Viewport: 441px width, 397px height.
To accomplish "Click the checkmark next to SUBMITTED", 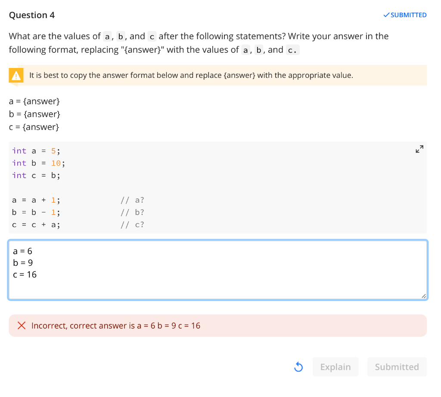I will pyautogui.click(x=386, y=15).
